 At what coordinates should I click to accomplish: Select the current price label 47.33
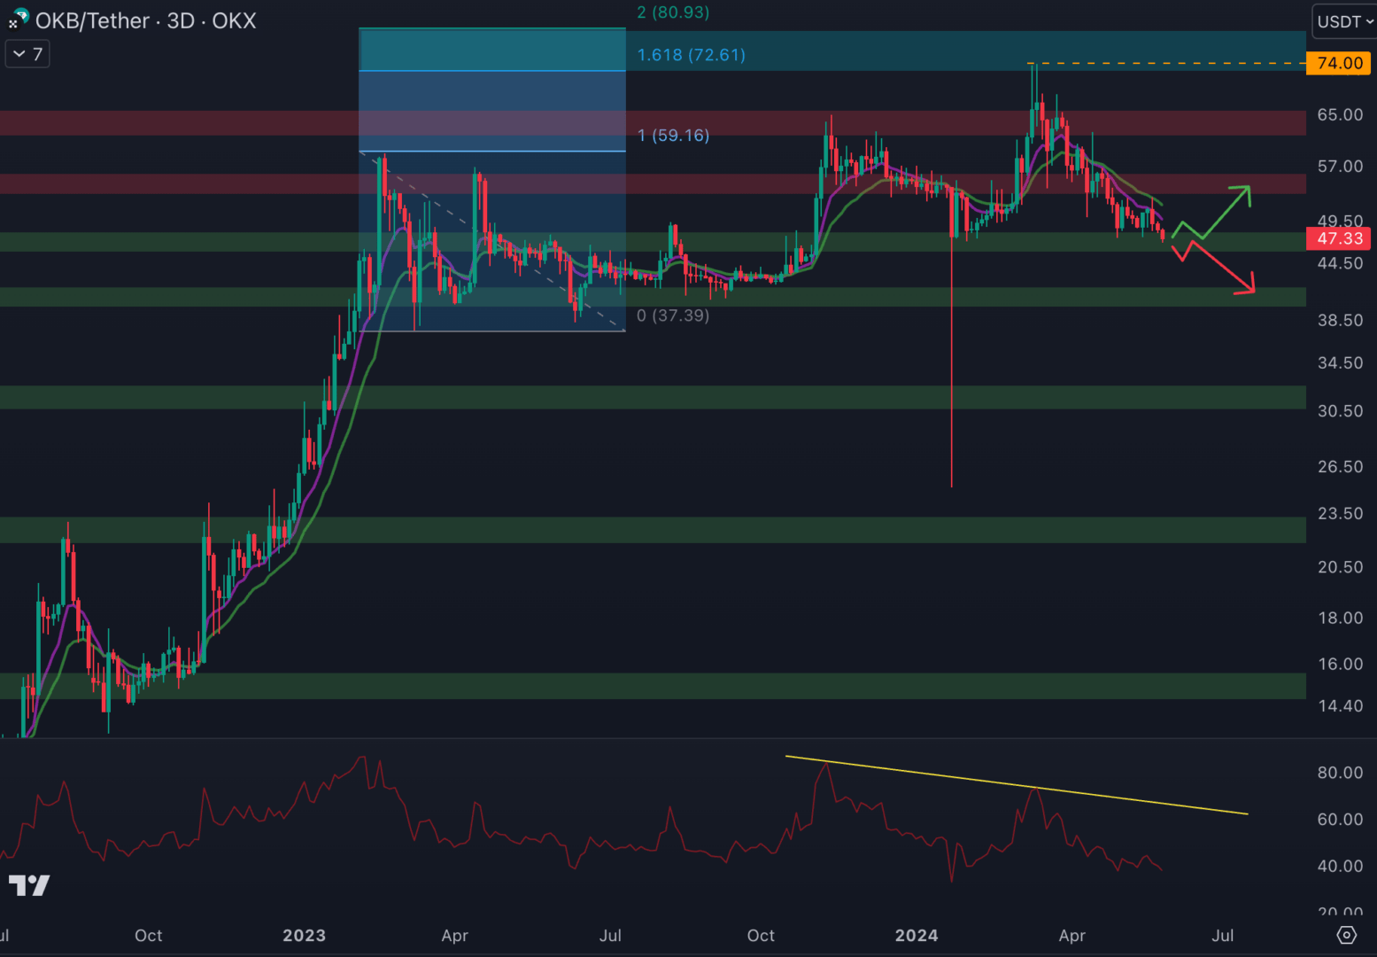[1339, 238]
